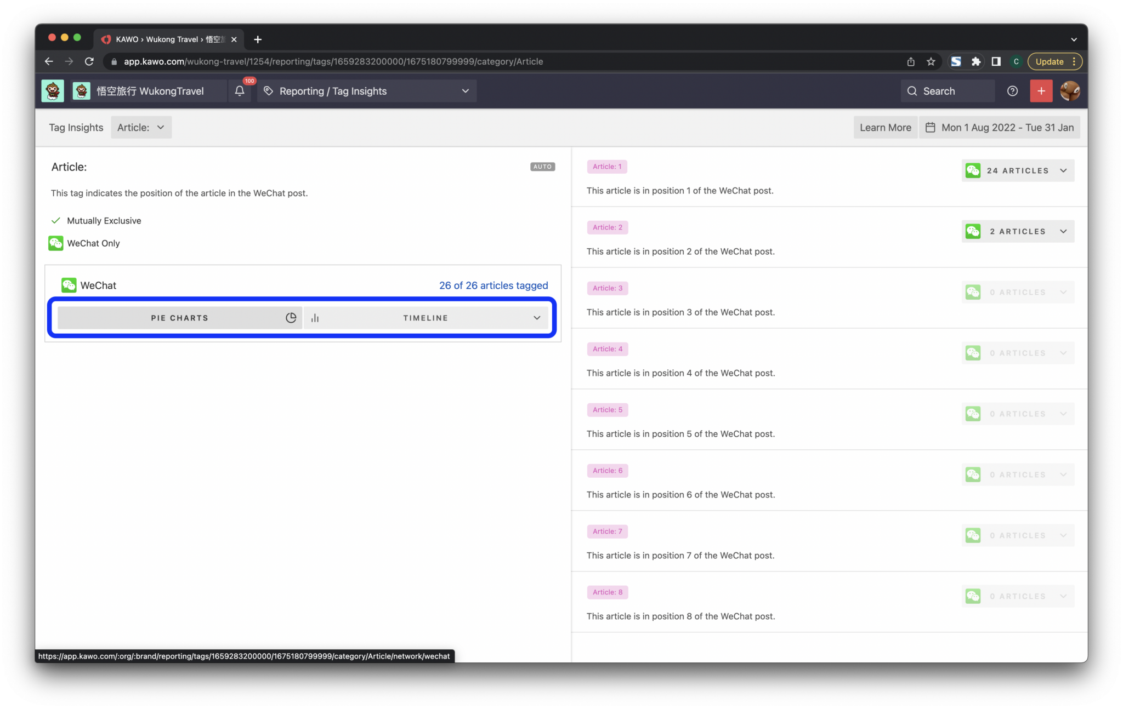1123x709 pixels.
Task: Switch to the Timeline view
Action: tap(426, 317)
